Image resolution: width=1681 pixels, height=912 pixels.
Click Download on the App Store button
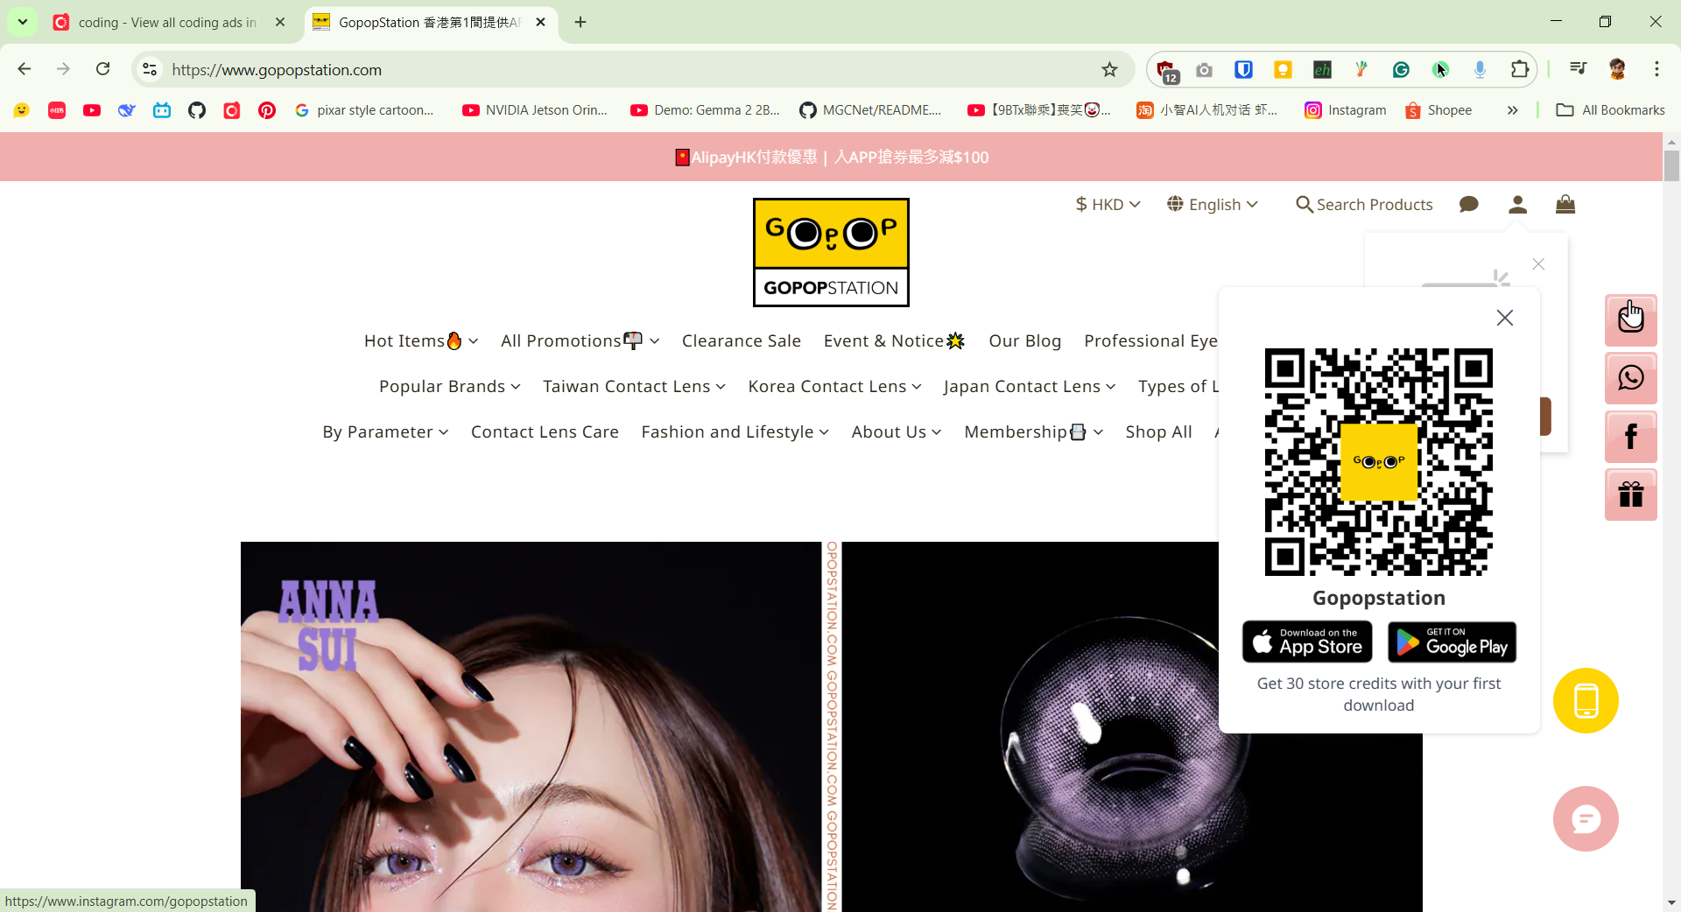click(x=1307, y=642)
